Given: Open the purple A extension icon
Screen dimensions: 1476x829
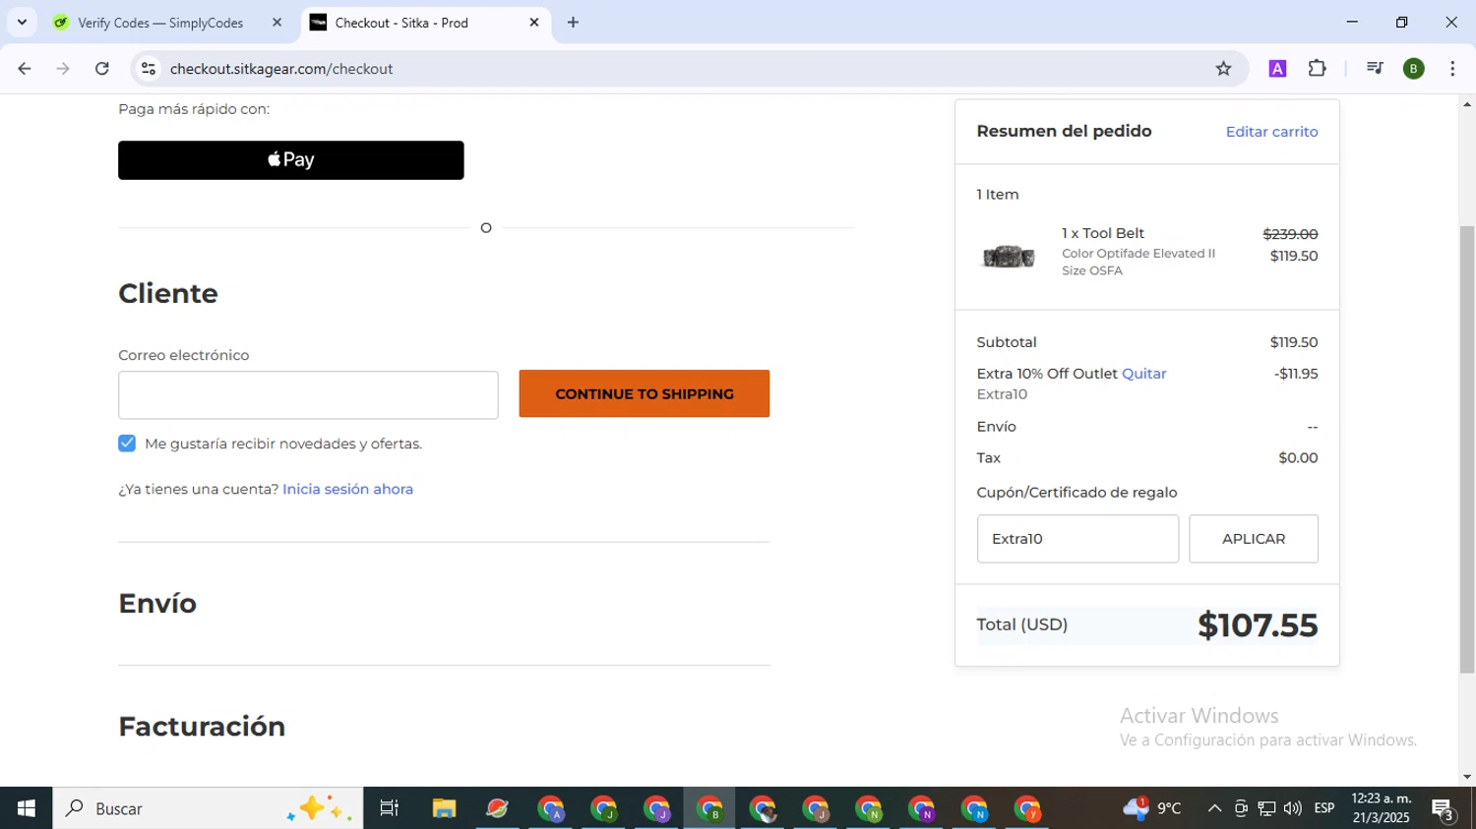Looking at the screenshot, I should coord(1277,69).
